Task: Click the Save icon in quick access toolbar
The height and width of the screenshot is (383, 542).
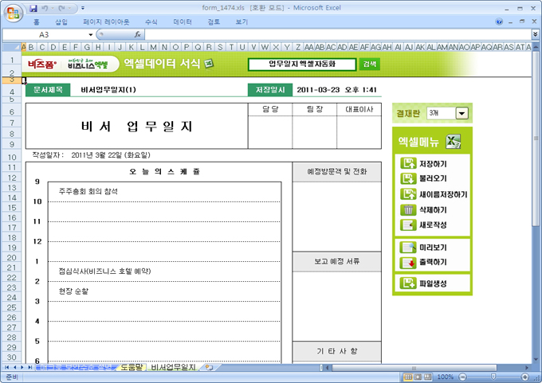Action: (33, 8)
